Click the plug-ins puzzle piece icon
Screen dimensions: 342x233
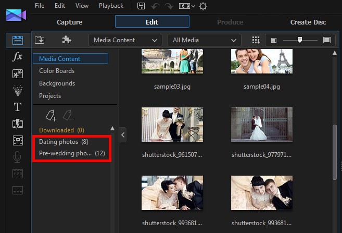point(67,40)
